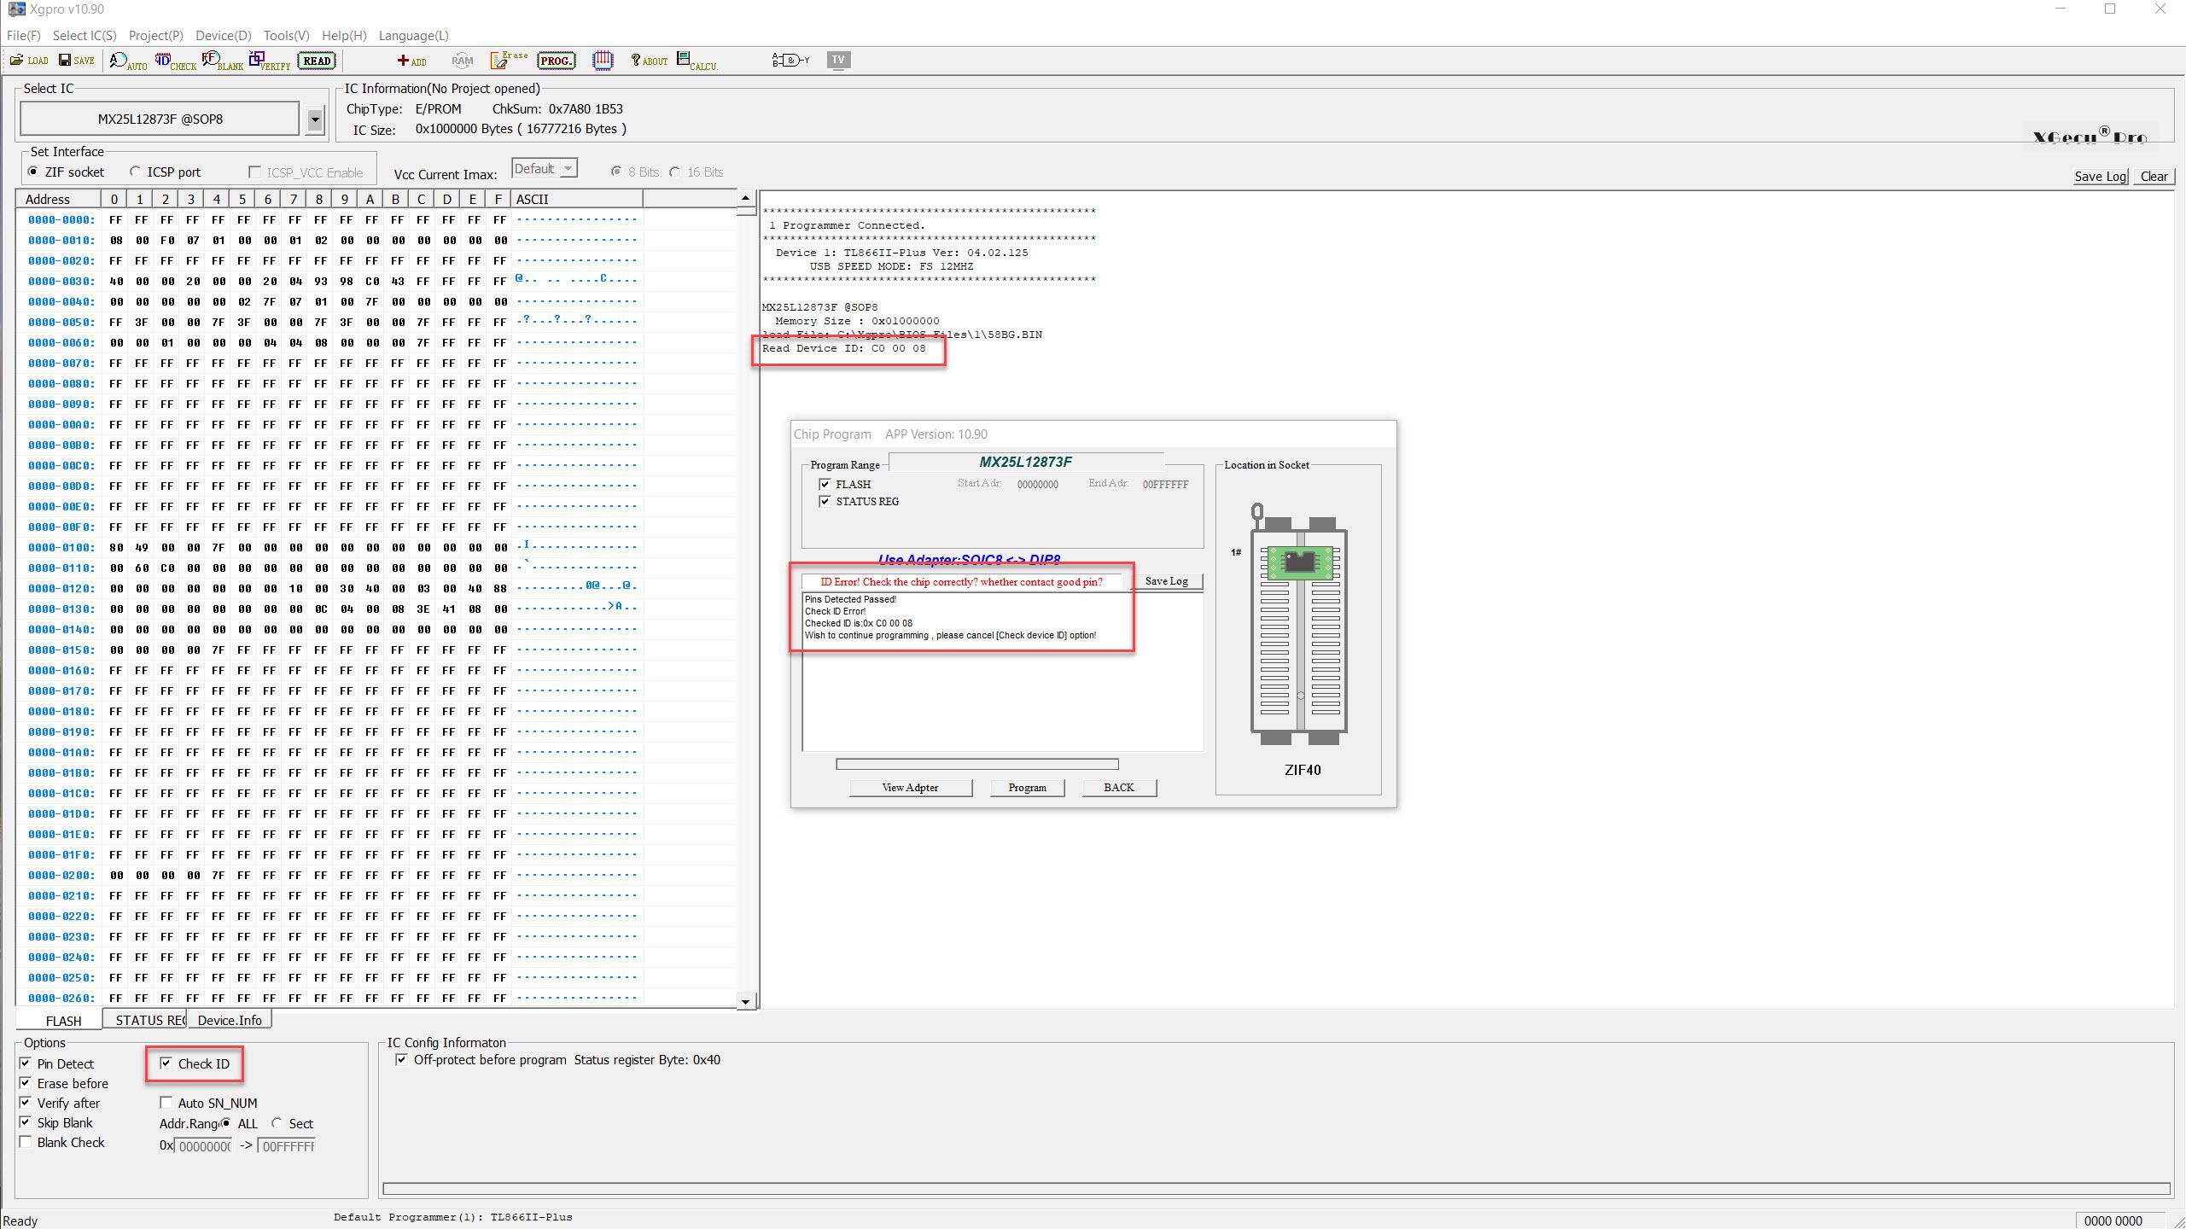Uncheck the Check ID option
The image size is (2186, 1229).
pyautogui.click(x=166, y=1063)
